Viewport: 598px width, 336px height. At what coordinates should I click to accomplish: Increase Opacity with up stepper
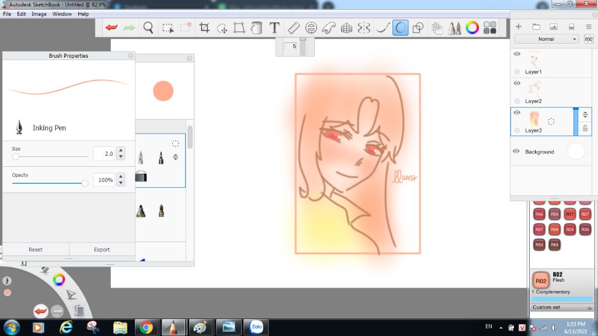point(121,176)
